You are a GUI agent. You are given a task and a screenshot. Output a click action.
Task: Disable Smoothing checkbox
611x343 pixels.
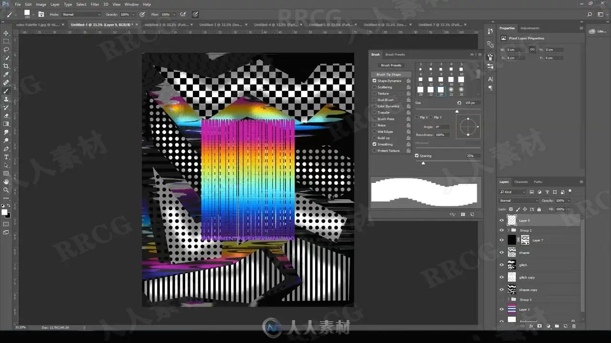pyautogui.click(x=374, y=144)
